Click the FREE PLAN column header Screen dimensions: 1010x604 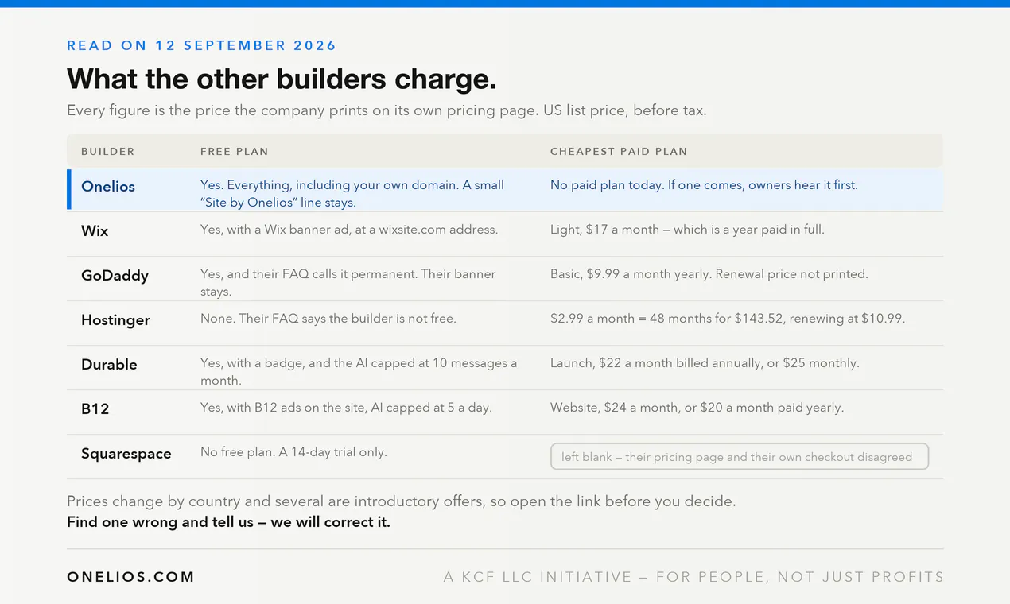coord(234,151)
